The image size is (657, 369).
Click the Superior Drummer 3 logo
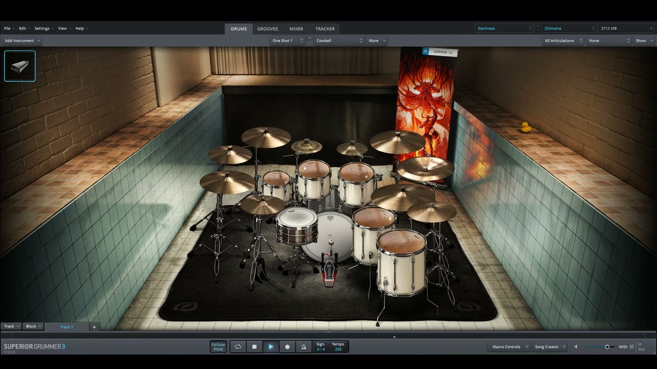pyautogui.click(x=34, y=347)
